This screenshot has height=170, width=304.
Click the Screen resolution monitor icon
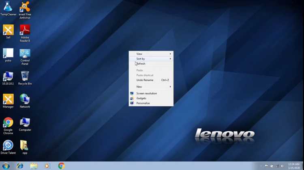pos(132,93)
